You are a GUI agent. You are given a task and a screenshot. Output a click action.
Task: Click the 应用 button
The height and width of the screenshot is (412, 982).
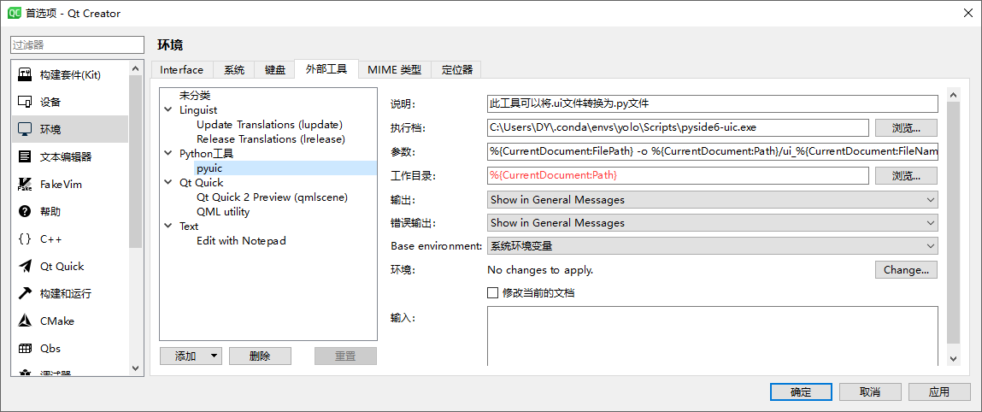[x=938, y=392]
